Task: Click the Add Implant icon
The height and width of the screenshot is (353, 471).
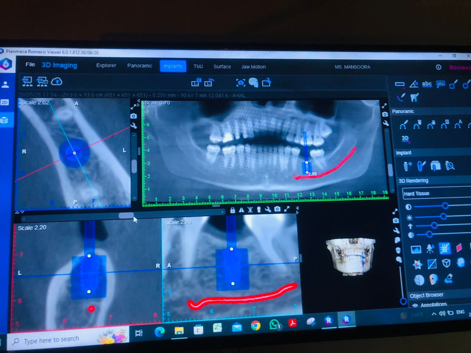Action: pos(407,165)
